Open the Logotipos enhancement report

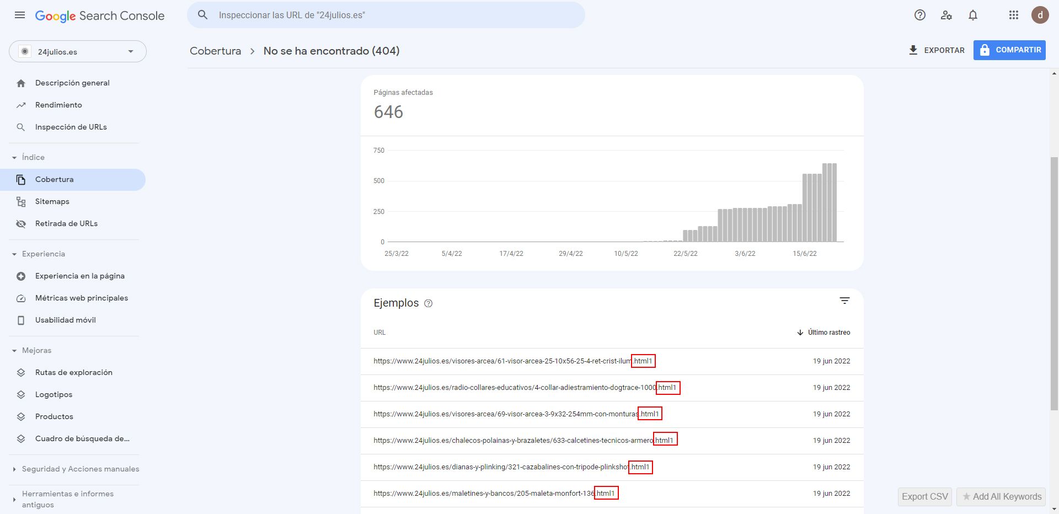[54, 395]
